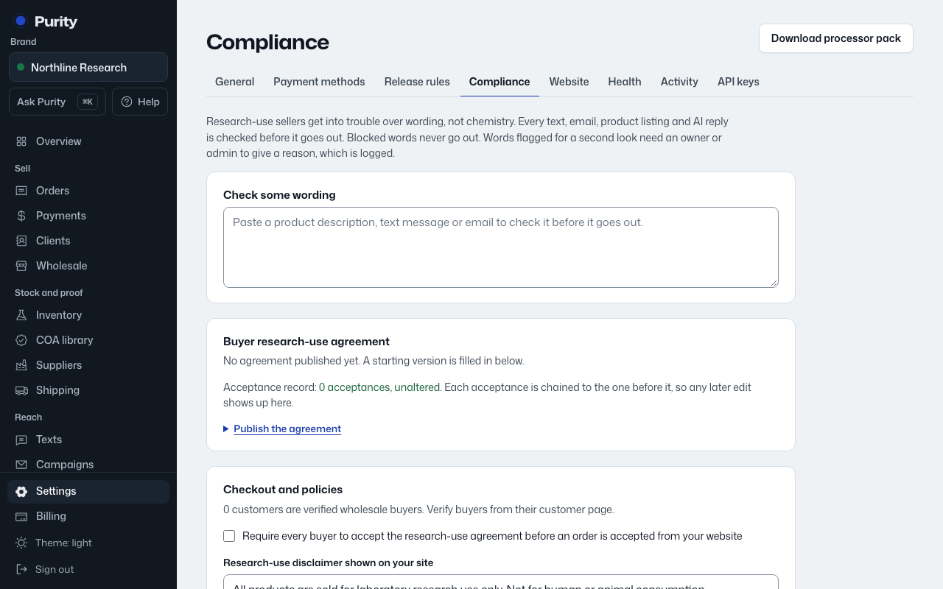Click the Payments dollar icon
The width and height of the screenshot is (943, 589).
tap(21, 216)
